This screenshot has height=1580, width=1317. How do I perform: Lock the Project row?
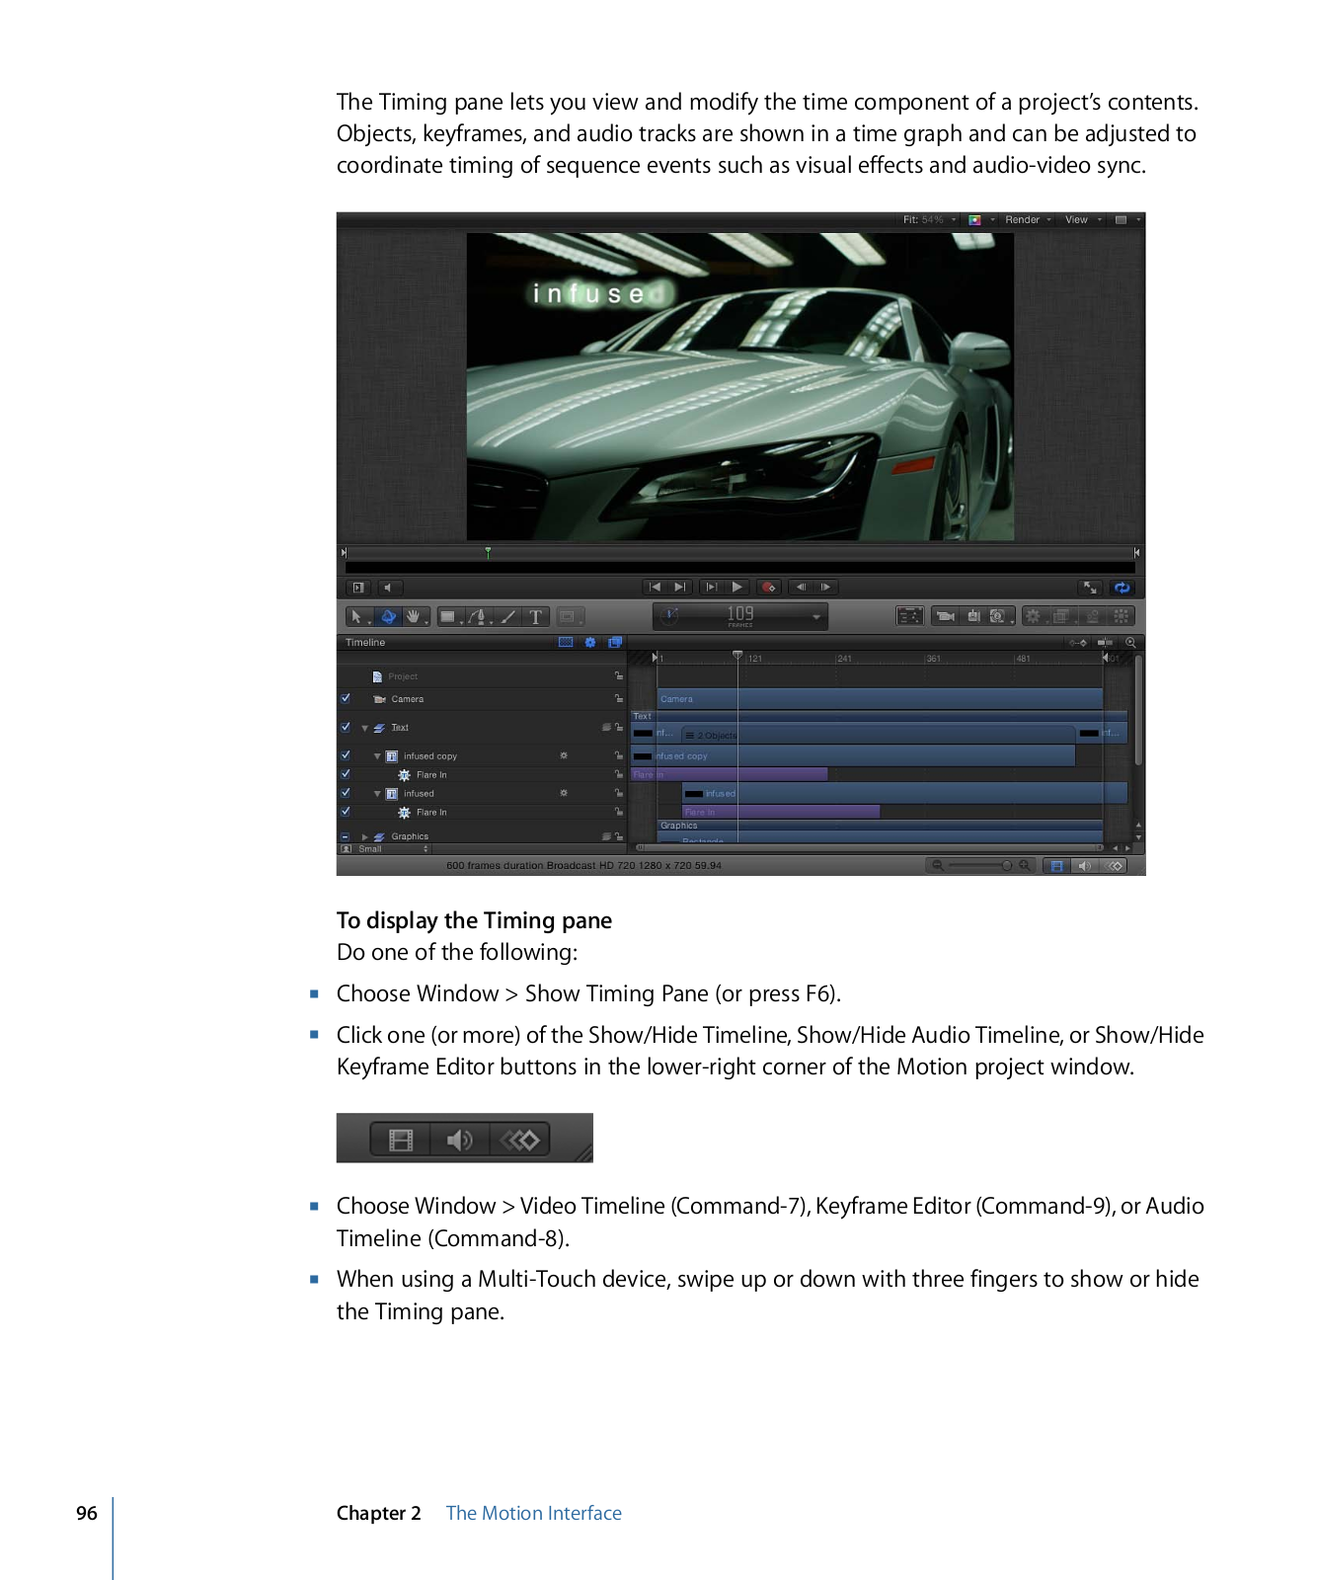pyautogui.click(x=619, y=676)
